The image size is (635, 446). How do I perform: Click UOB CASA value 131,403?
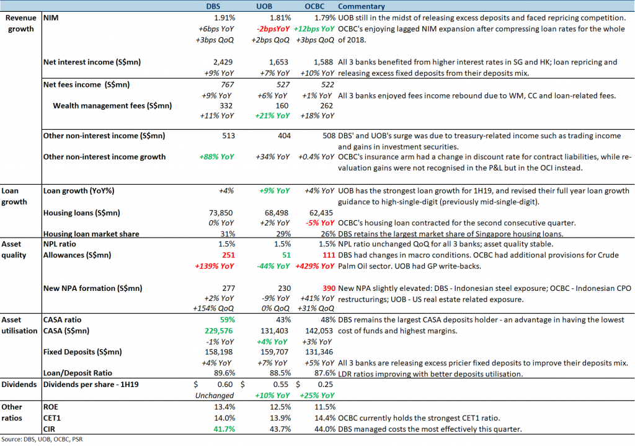point(275,331)
